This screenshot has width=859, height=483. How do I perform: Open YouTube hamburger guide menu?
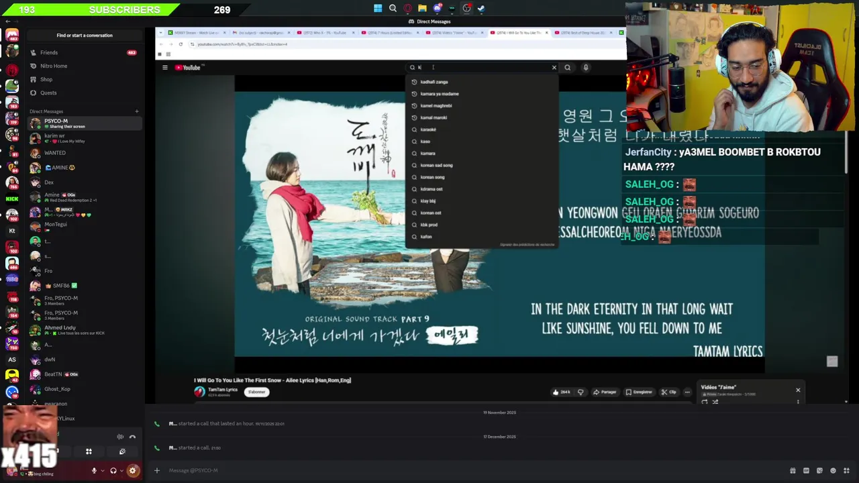(x=165, y=67)
